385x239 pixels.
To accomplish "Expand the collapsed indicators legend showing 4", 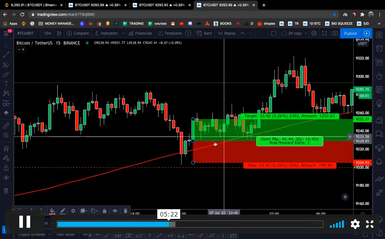I will coord(21,49).
